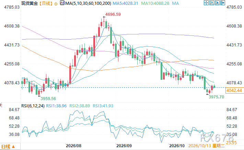Click the export arrow icon at top right
244x150 pixels.
(x=223, y=3)
